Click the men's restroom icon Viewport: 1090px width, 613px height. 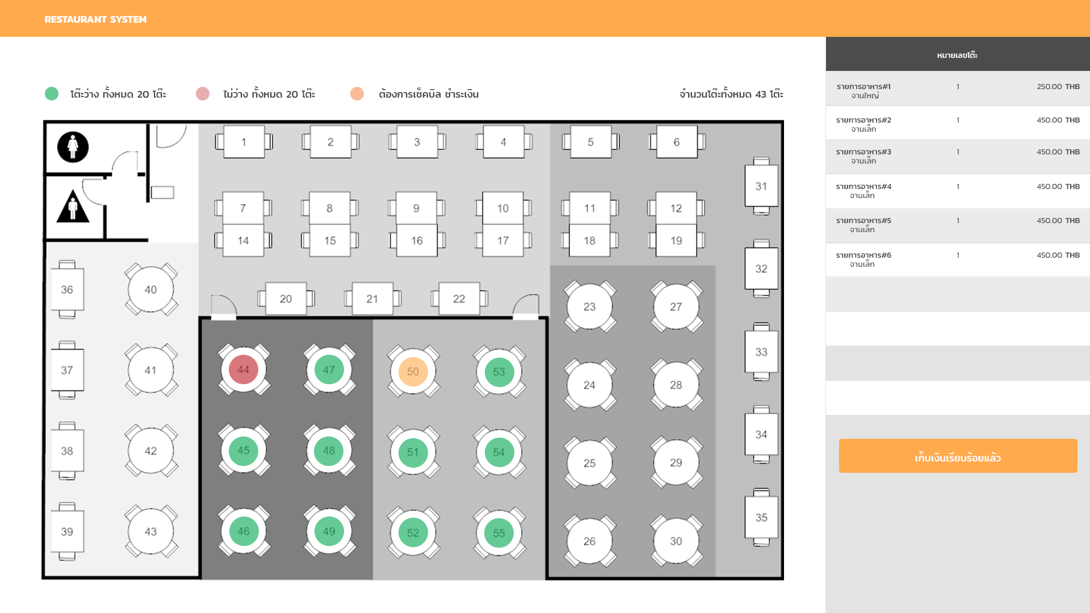pos(73,206)
